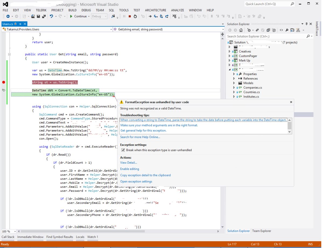Expand the References node

[234, 79]
